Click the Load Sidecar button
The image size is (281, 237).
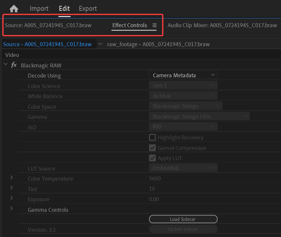(183, 219)
